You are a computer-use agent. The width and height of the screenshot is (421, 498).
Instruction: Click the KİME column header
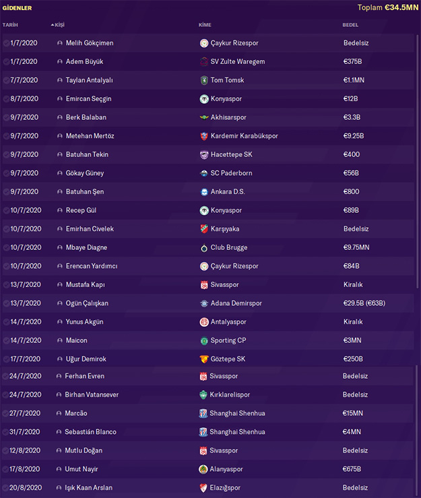[205, 25]
